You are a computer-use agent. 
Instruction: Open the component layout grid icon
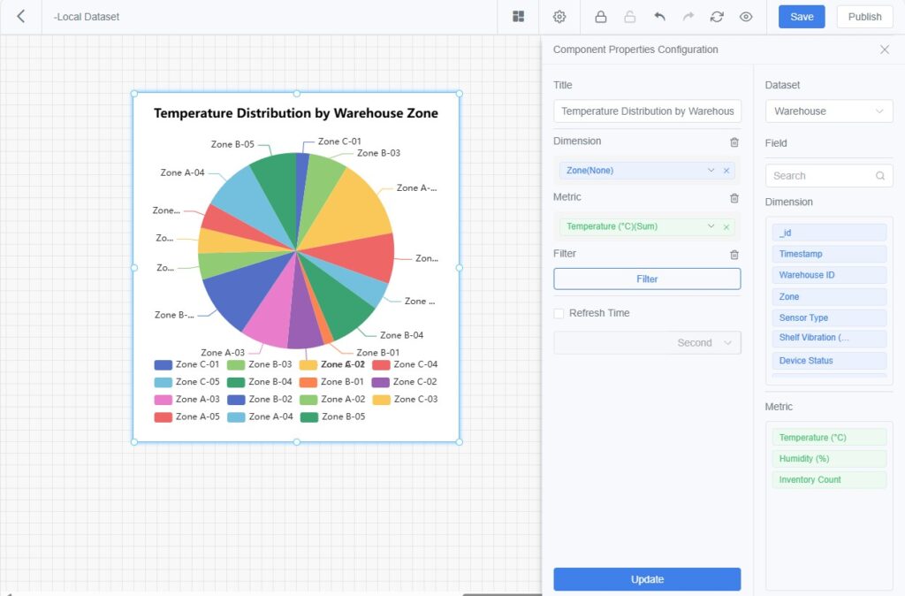click(518, 17)
